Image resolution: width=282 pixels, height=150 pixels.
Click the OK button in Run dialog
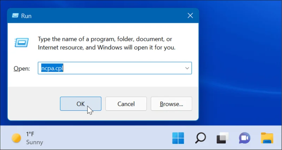point(81,104)
